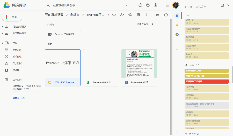
Task: Open the Settings gear icon
Action: pyautogui.click(x=155, y=5)
